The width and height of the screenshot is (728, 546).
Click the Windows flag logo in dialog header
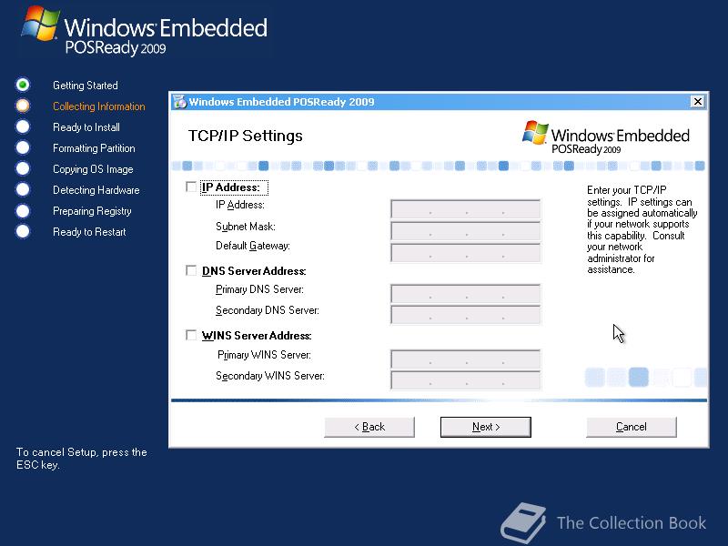535,133
